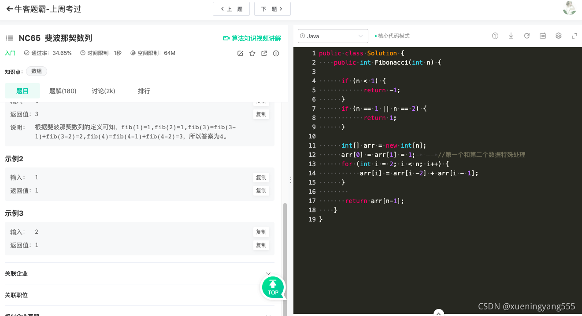Copy example 2 return value

pos(261,191)
